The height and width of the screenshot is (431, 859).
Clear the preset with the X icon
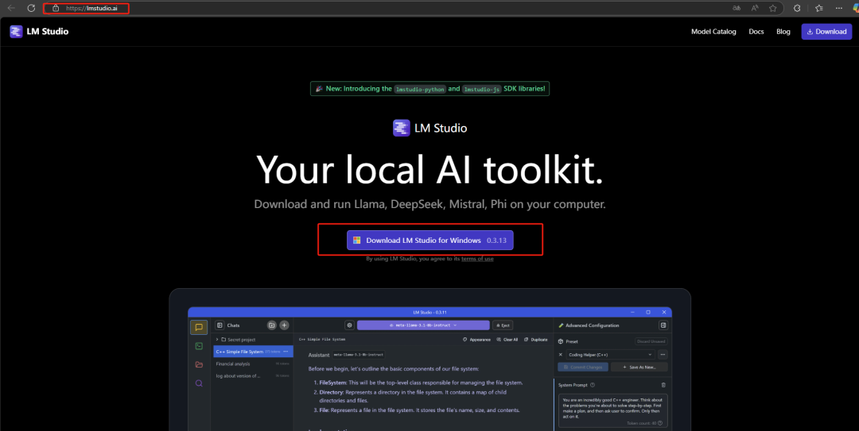561,355
